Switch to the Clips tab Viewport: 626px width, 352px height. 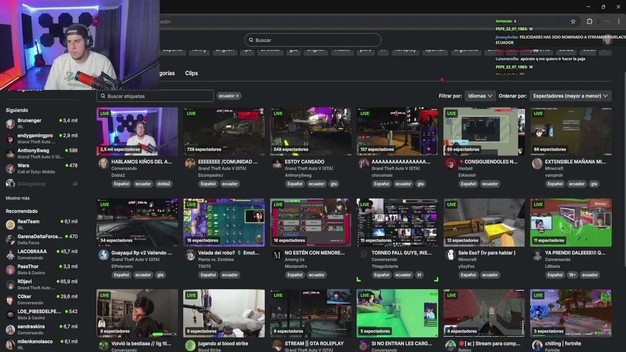191,73
